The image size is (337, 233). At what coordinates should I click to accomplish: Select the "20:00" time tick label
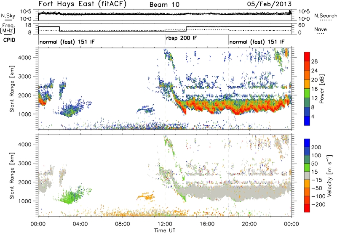249,224
